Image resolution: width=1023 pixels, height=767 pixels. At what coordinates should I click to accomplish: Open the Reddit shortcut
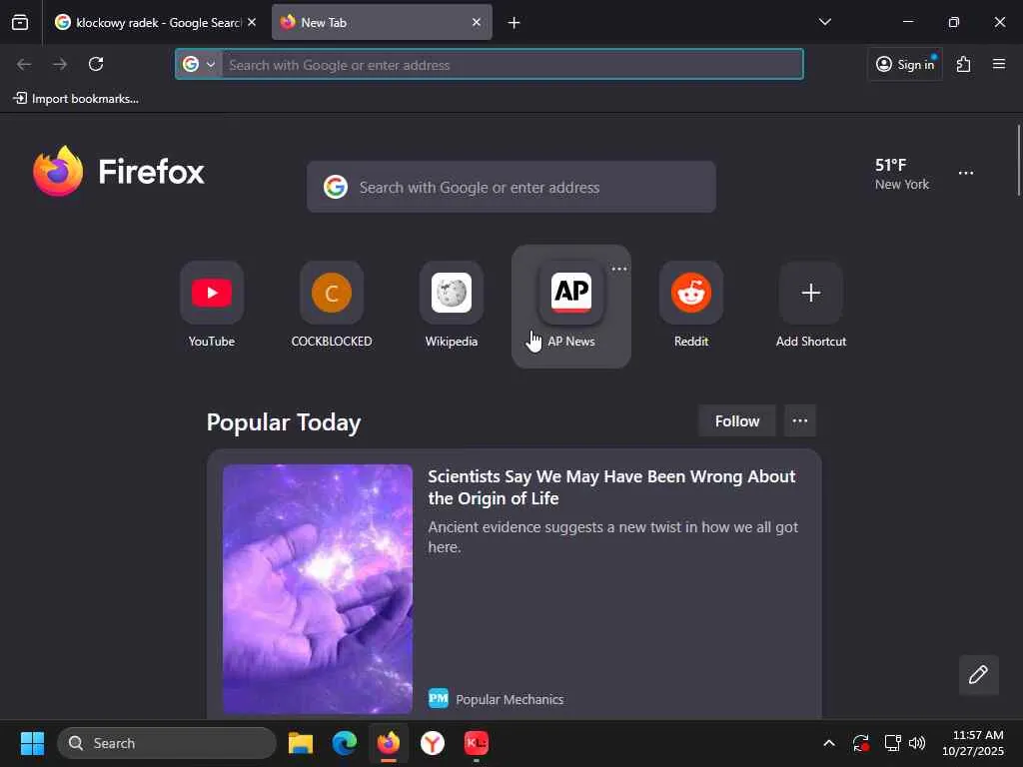tap(691, 306)
